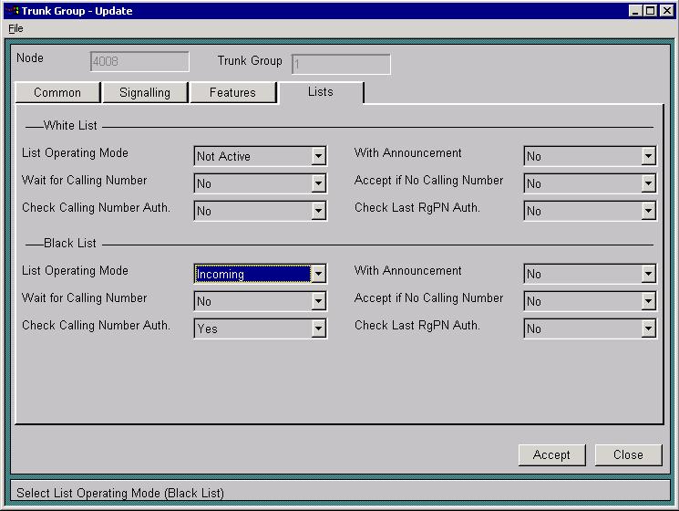Open White List With Announcement dropdown

coord(648,156)
